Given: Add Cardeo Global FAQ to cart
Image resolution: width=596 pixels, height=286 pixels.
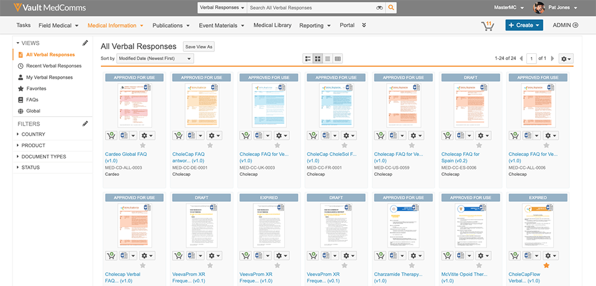Looking at the screenshot, I should (111, 135).
